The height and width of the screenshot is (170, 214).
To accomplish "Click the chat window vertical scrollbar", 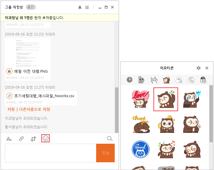I will (116, 110).
